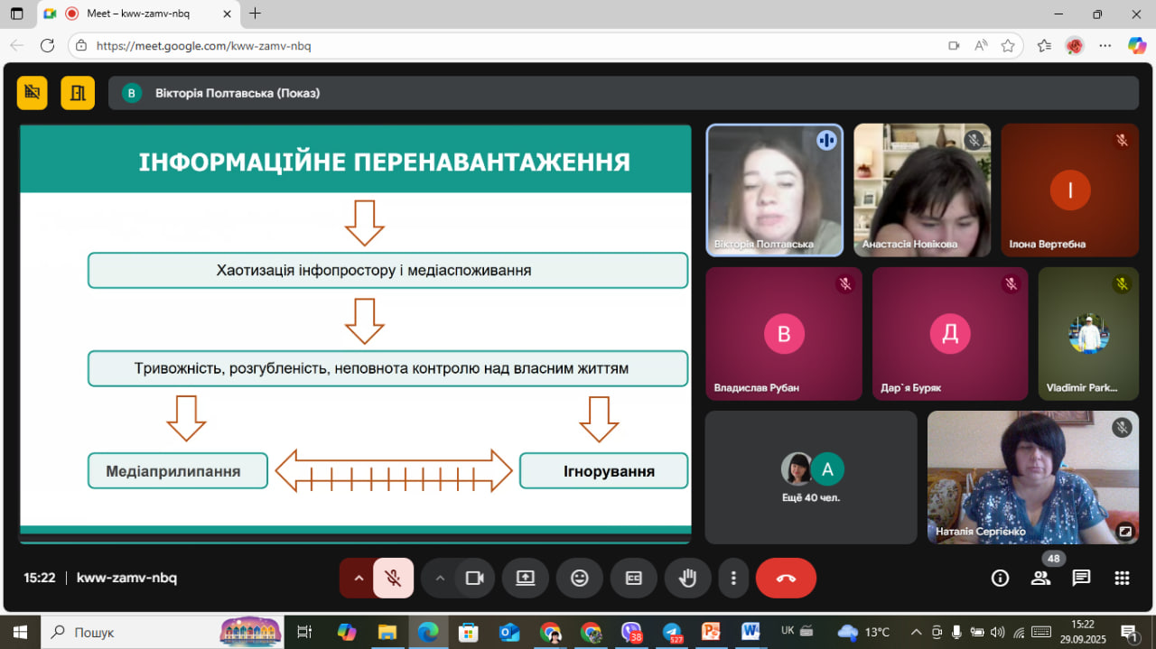Click the 'Ещё 40 чел.' participants tile

pos(810,477)
